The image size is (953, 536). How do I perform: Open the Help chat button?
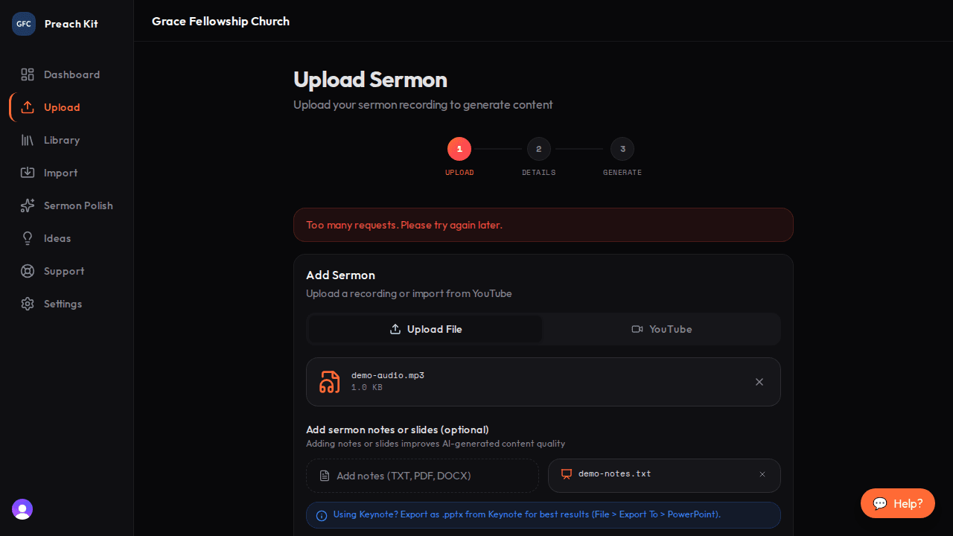pos(897,503)
